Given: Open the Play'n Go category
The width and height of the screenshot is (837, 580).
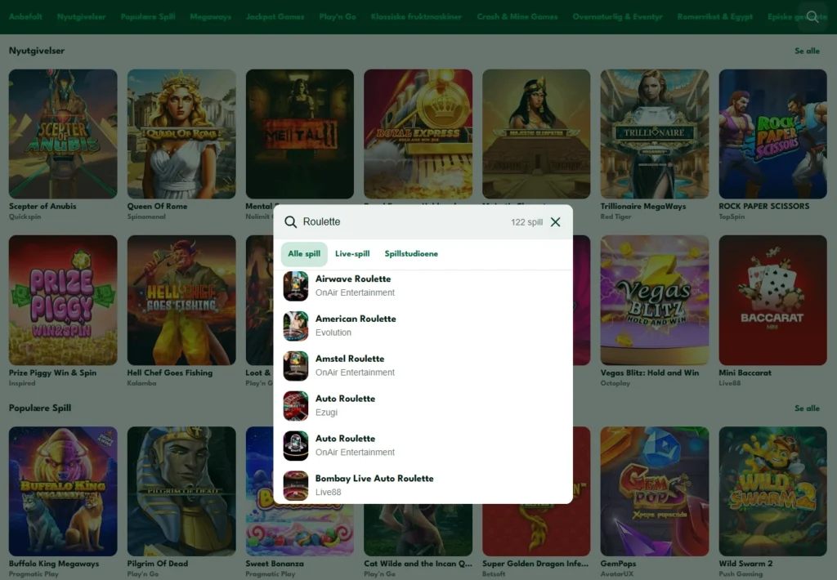Looking at the screenshot, I should pos(338,16).
